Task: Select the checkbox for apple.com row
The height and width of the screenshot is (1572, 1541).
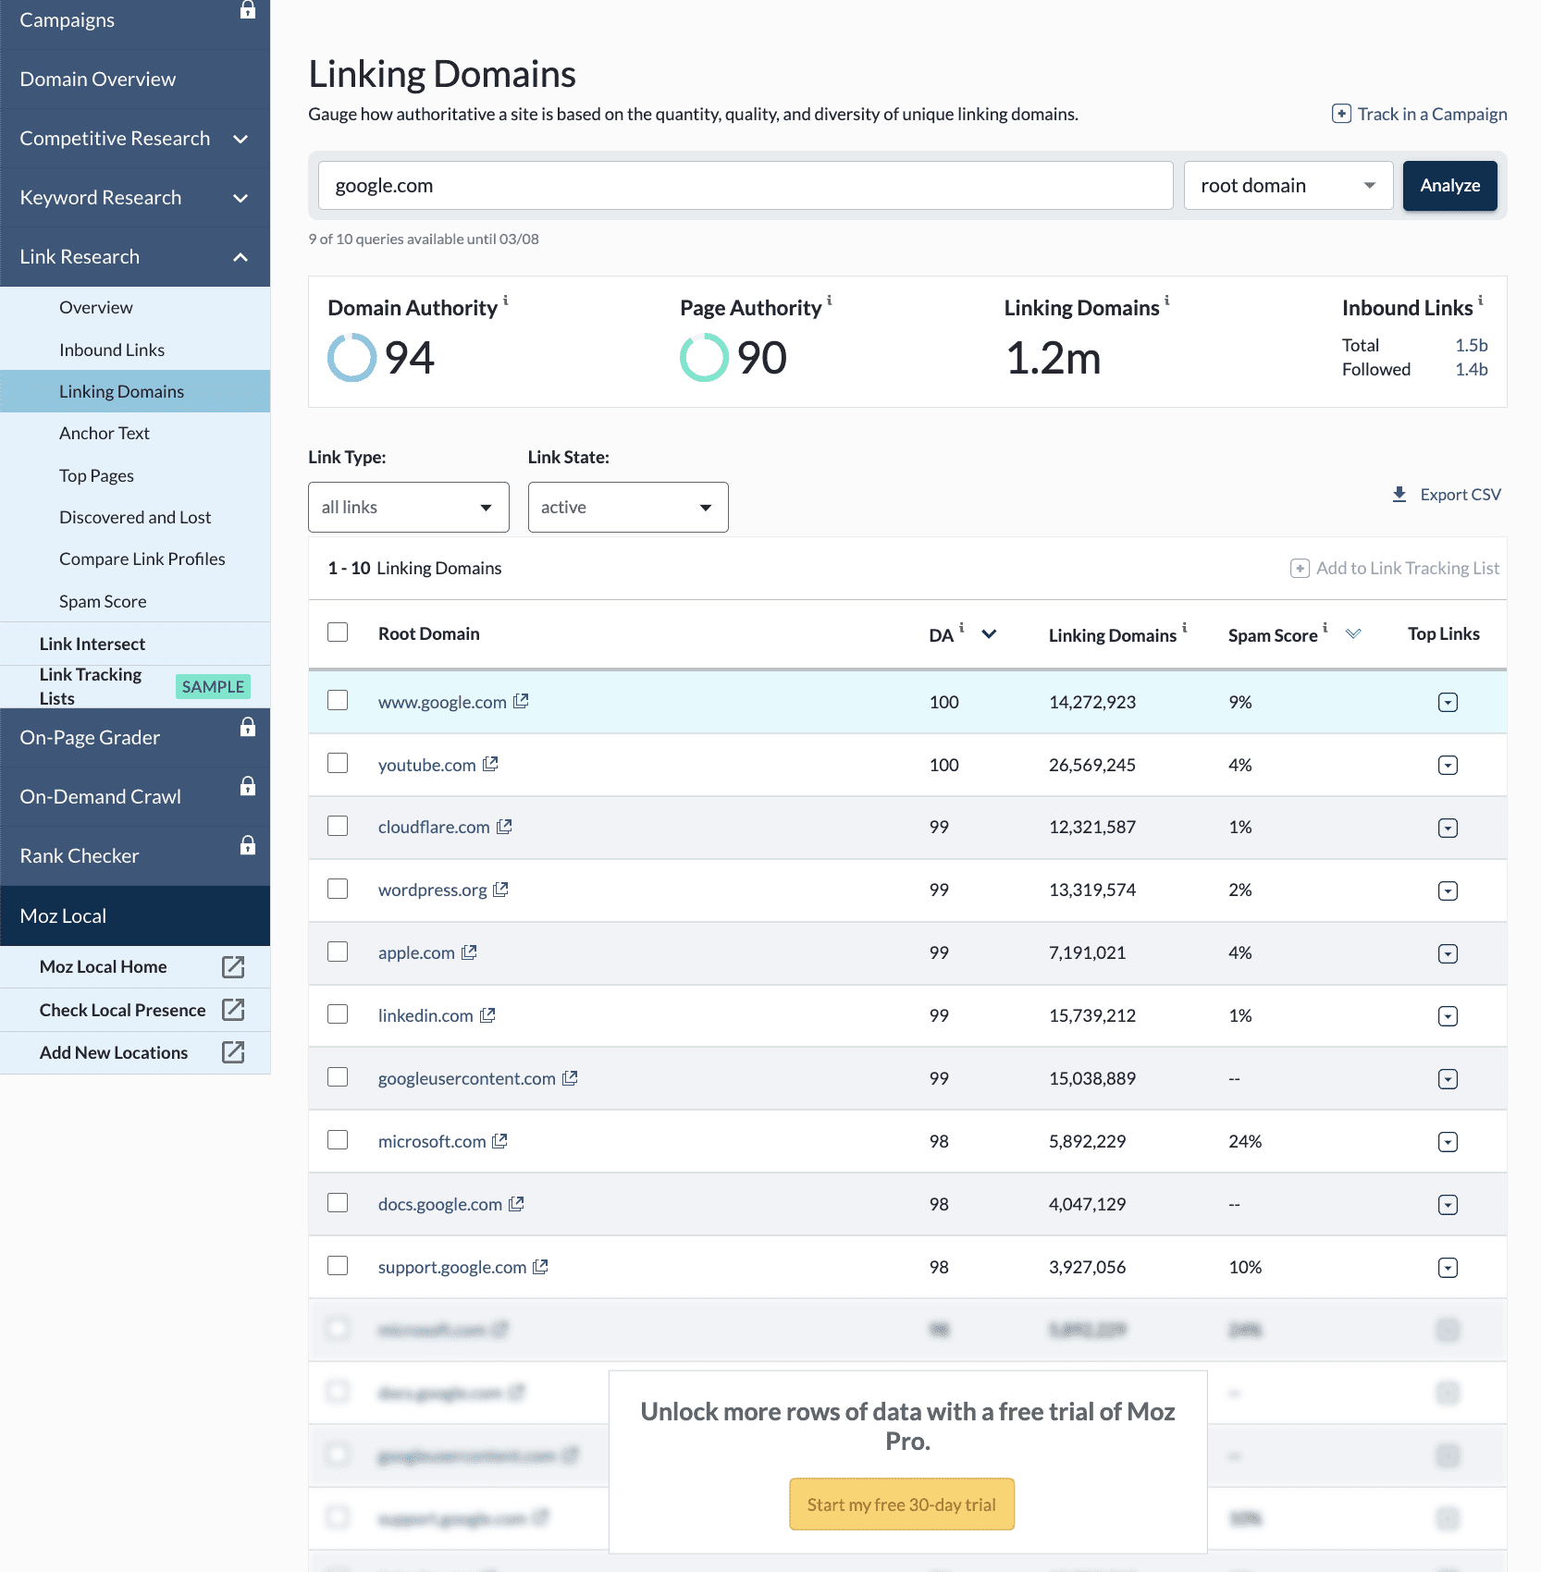Action: (337, 952)
